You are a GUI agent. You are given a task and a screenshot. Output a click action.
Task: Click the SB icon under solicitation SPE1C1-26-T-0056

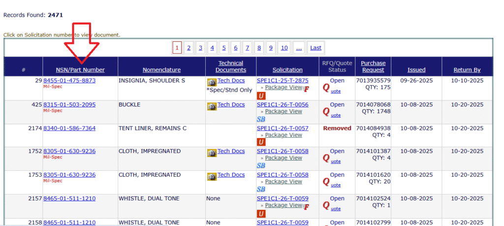(261, 119)
